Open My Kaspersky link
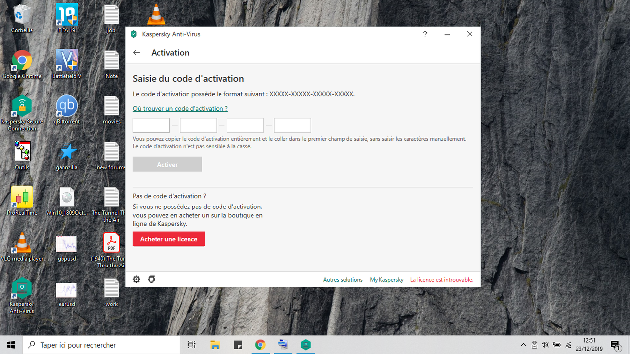The image size is (630, 354). [x=386, y=279]
